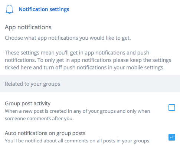Uncheck Auto notifications on group posts checkbox
Screen dimensions: 180x148
point(172,137)
